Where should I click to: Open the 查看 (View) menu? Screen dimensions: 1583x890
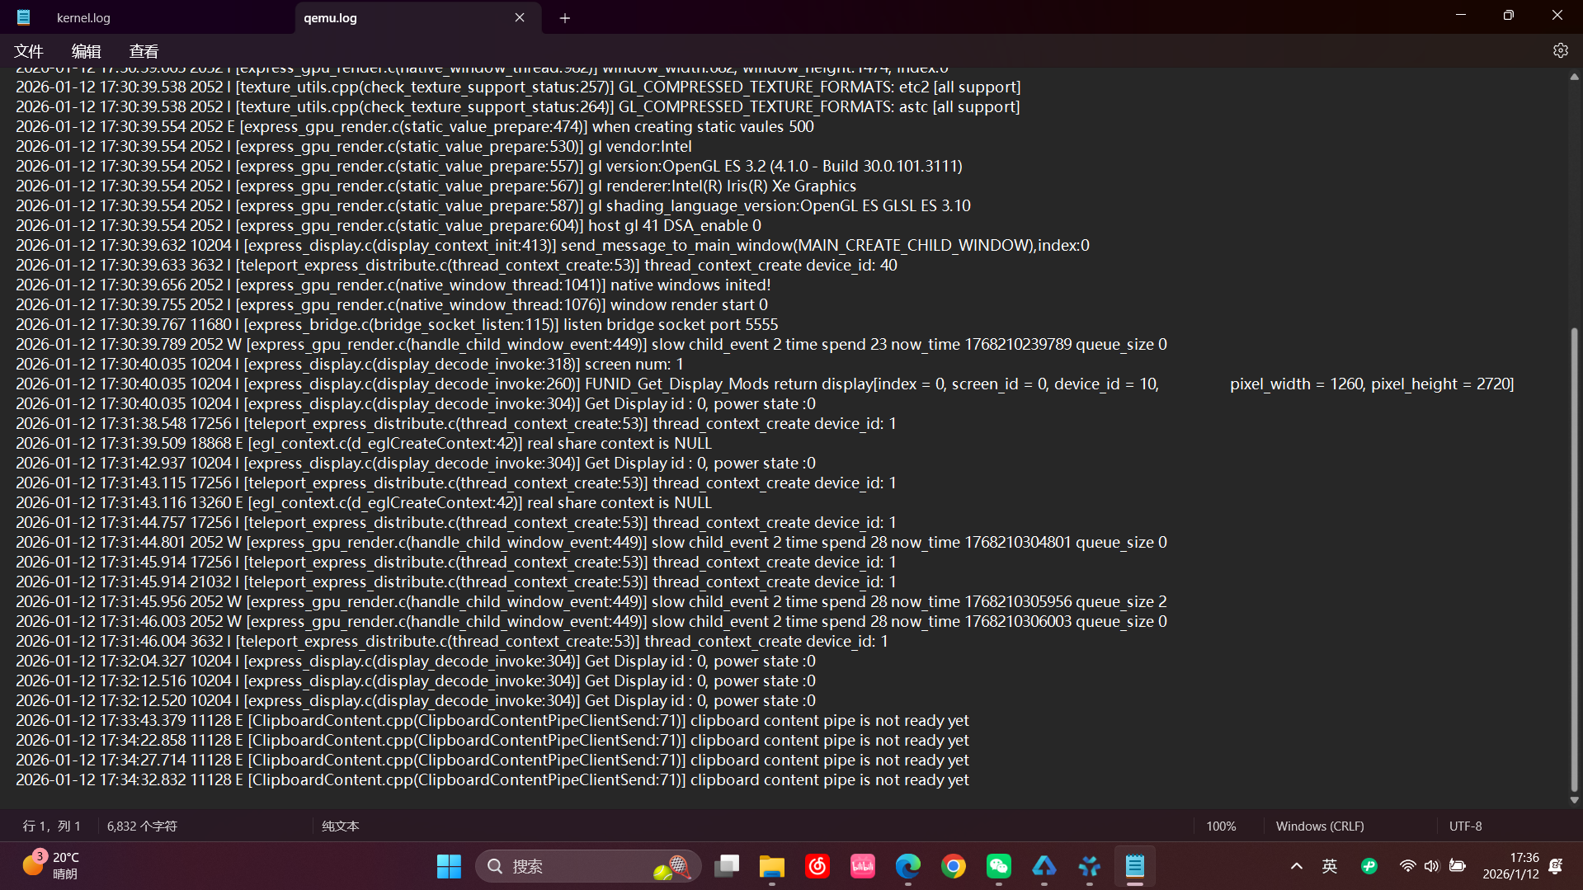[x=144, y=51]
